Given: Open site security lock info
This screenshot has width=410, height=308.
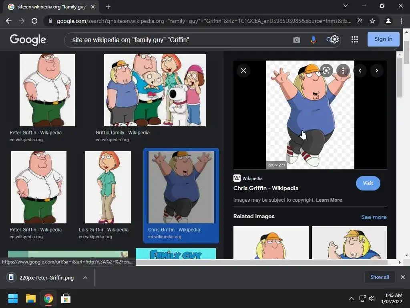Looking at the screenshot, I should 50,21.
